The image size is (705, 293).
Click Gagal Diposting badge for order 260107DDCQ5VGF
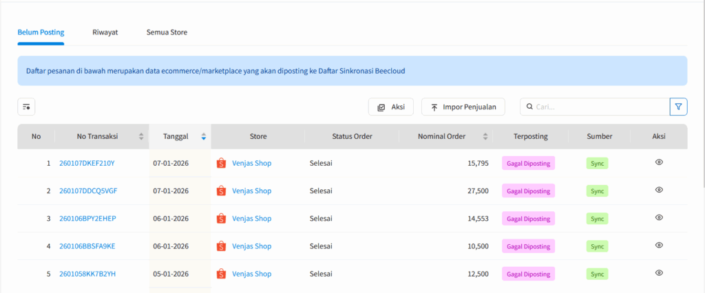click(x=528, y=191)
